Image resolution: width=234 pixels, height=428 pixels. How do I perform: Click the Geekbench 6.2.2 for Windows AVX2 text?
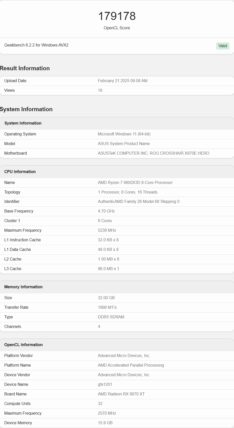point(36,45)
